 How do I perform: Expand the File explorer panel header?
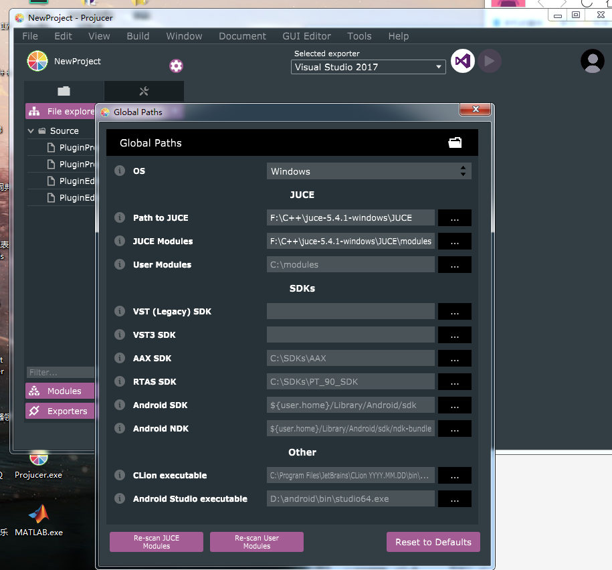60,111
